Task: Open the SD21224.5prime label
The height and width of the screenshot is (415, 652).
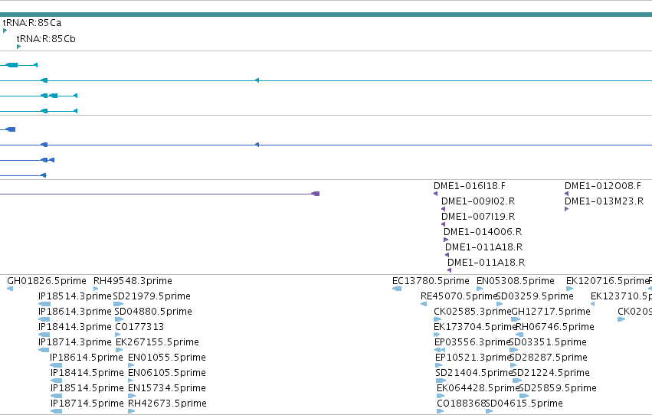Action: pyautogui.click(x=551, y=374)
